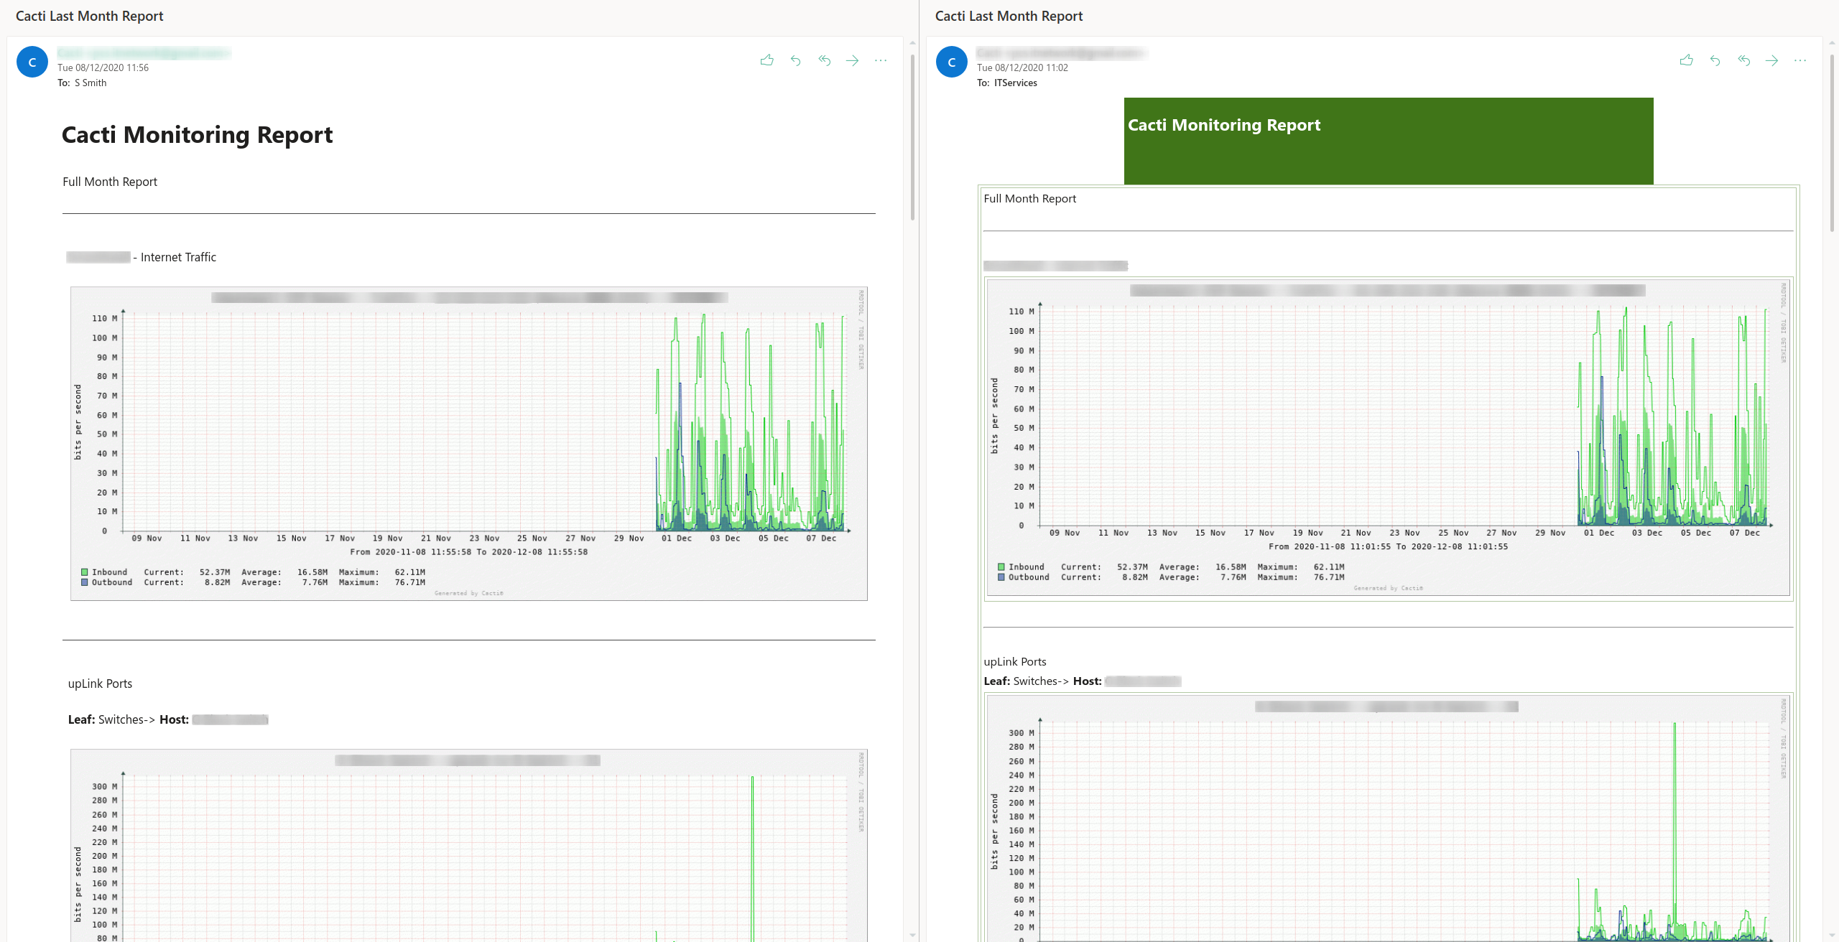The width and height of the screenshot is (1839, 942).
Task: Click 'Full Month Report' text in right email
Action: pyautogui.click(x=1029, y=199)
